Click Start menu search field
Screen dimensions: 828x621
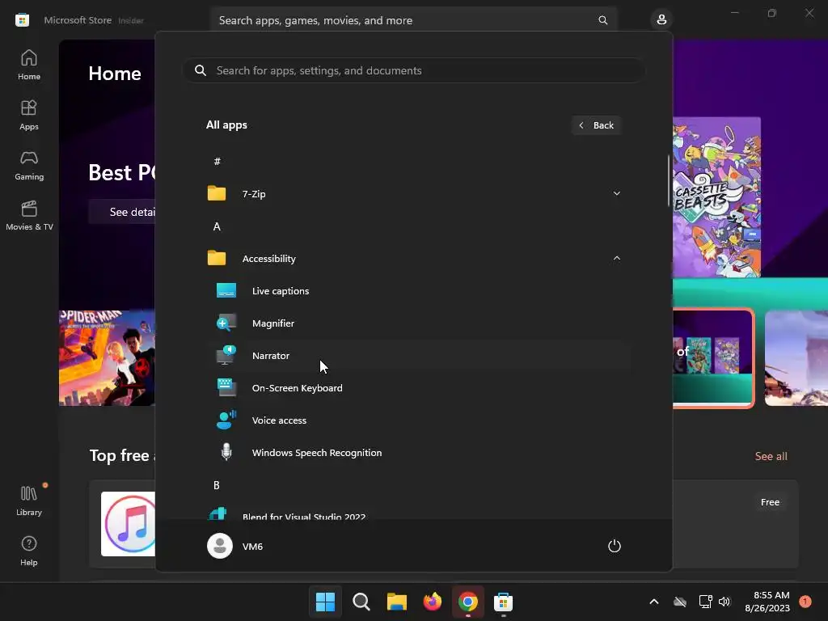click(x=414, y=71)
